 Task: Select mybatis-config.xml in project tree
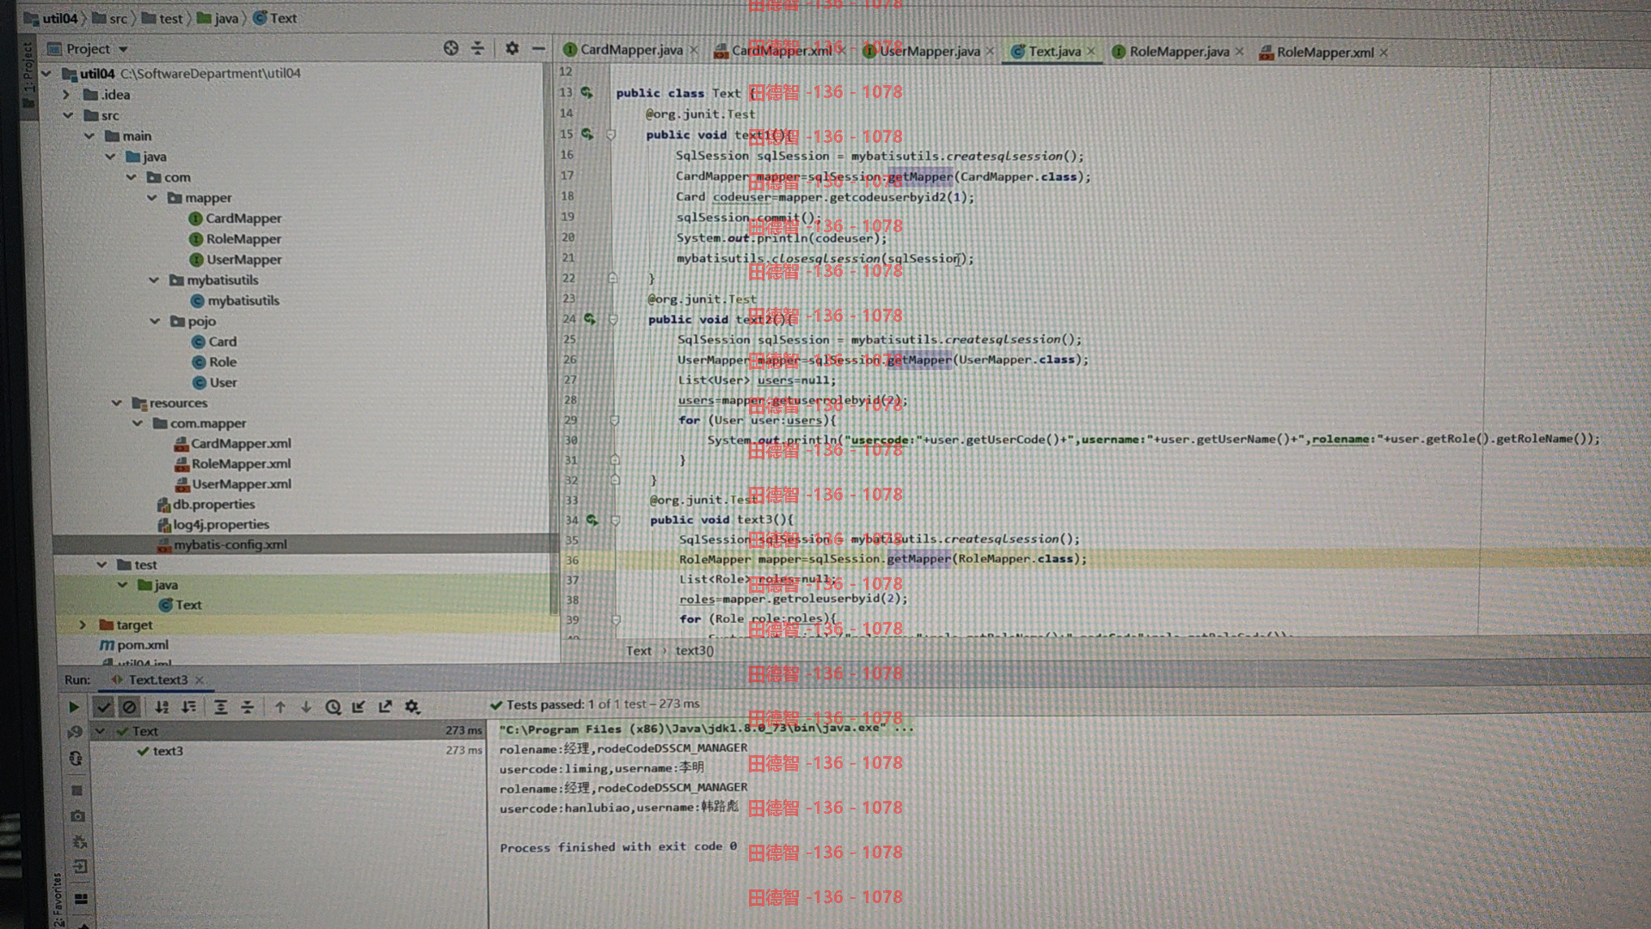(223, 544)
